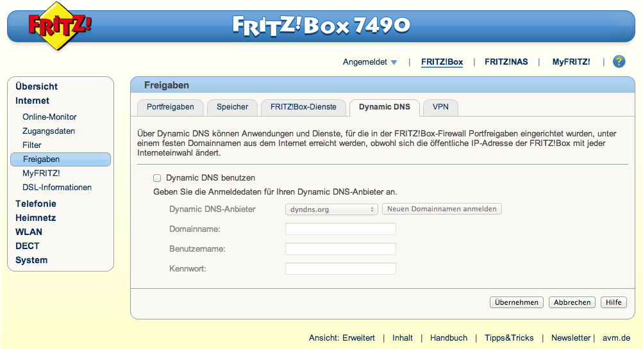Open the Dynamic DNS-Anbieter dropdown
The image size is (643, 349).
click(331, 209)
